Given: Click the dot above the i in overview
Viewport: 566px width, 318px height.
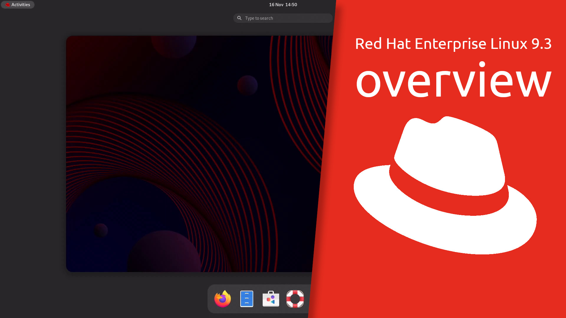Looking at the screenshot, I should coord(482,64).
